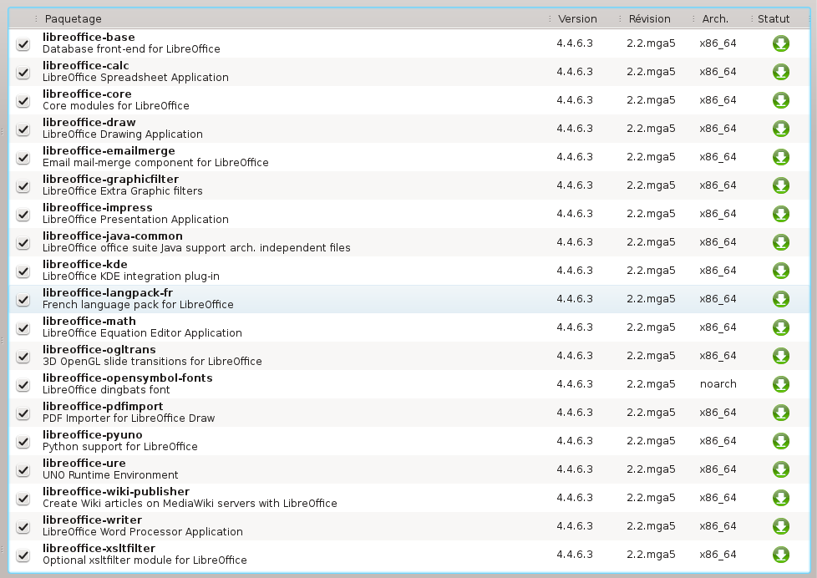This screenshot has width=817, height=578.
Task: Click 'Database front-end for LibreOffice' description
Action: tap(131, 49)
